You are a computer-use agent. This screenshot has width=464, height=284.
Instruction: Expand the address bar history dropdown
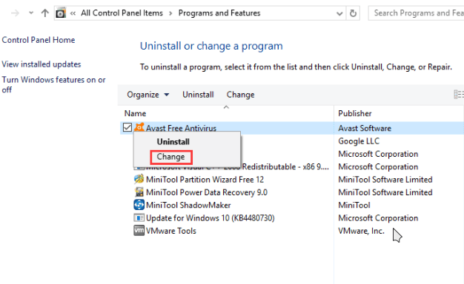tap(339, 13)
